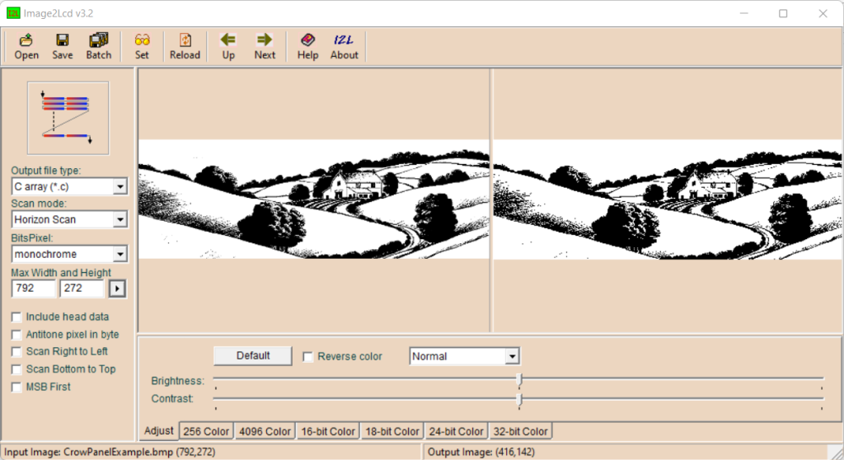Open the Help book icon

coord(308,46)
